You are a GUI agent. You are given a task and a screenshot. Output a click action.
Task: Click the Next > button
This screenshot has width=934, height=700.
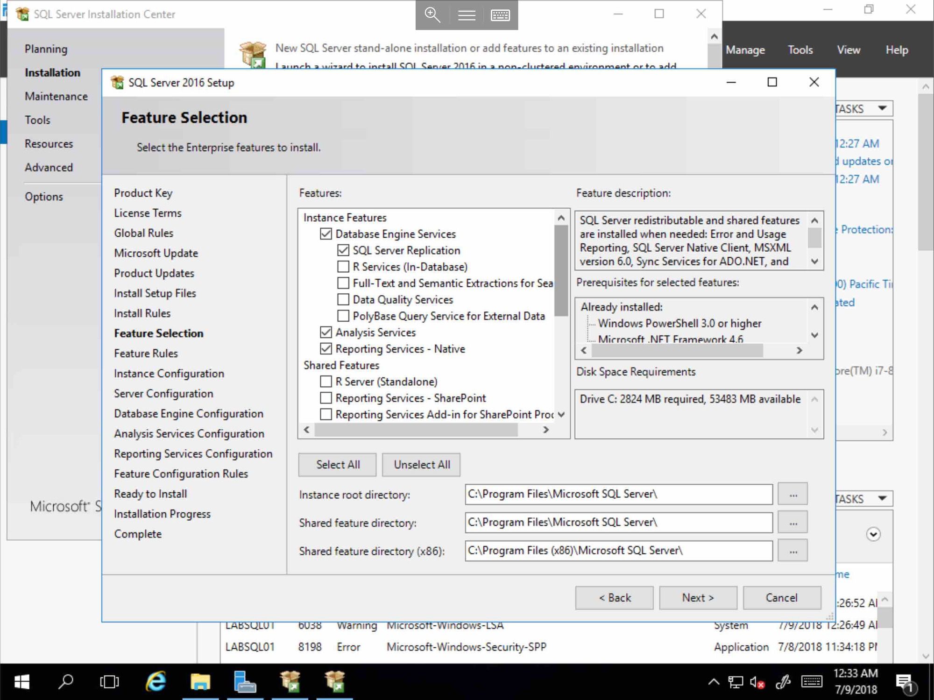click(698, 598)
